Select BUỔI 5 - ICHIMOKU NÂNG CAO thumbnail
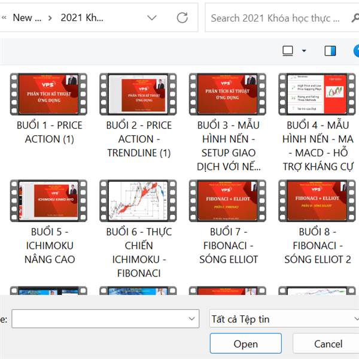359x359 pixels. tap(48, 201)
